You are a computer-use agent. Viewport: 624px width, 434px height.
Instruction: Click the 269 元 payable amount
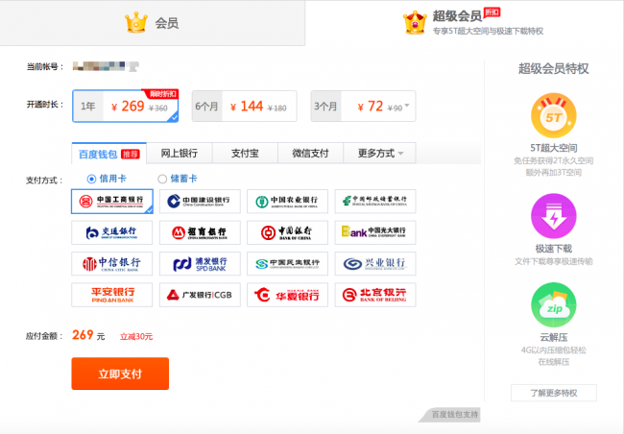pos(88,335)
